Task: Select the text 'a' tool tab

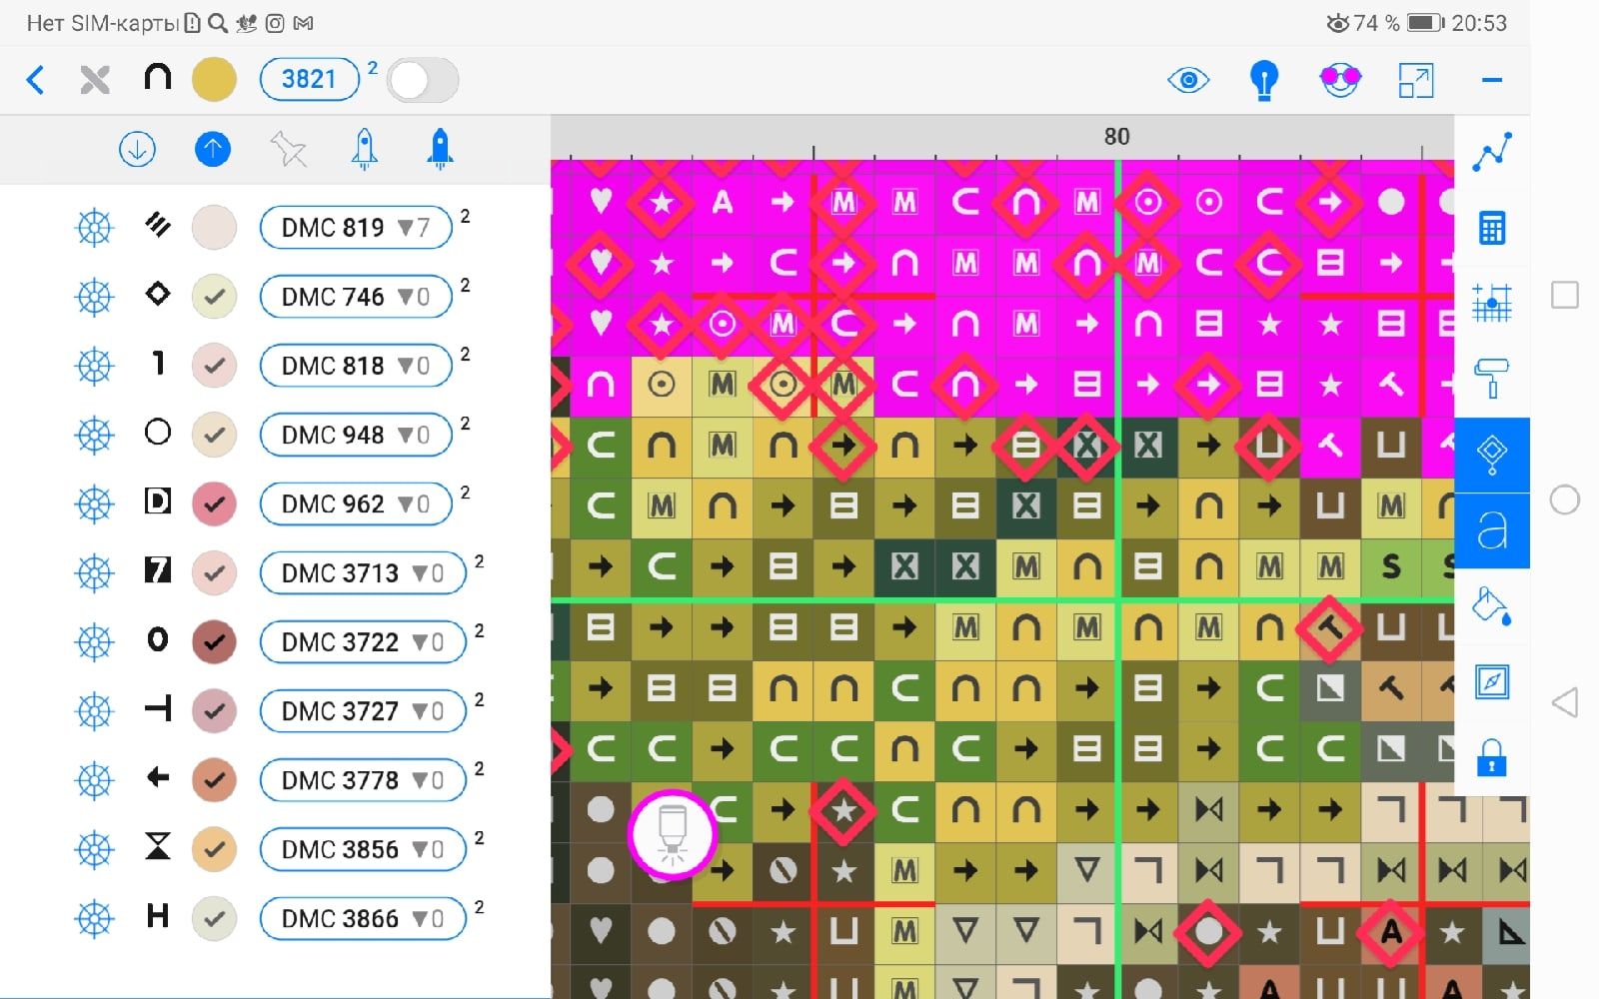Action: click(x=1491, y=530)
